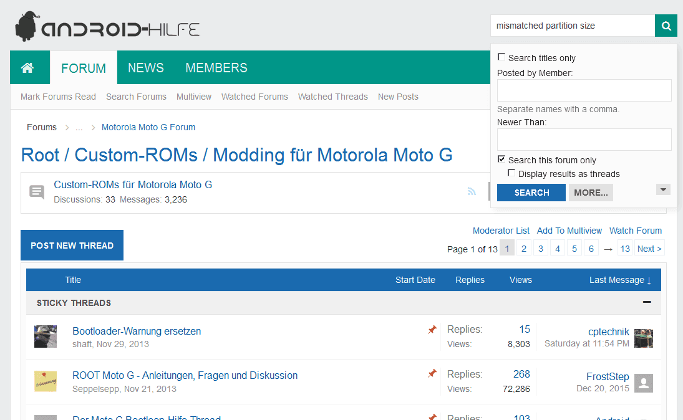
Task: Open FrostStep's profile link
Action: click(608, 376)
